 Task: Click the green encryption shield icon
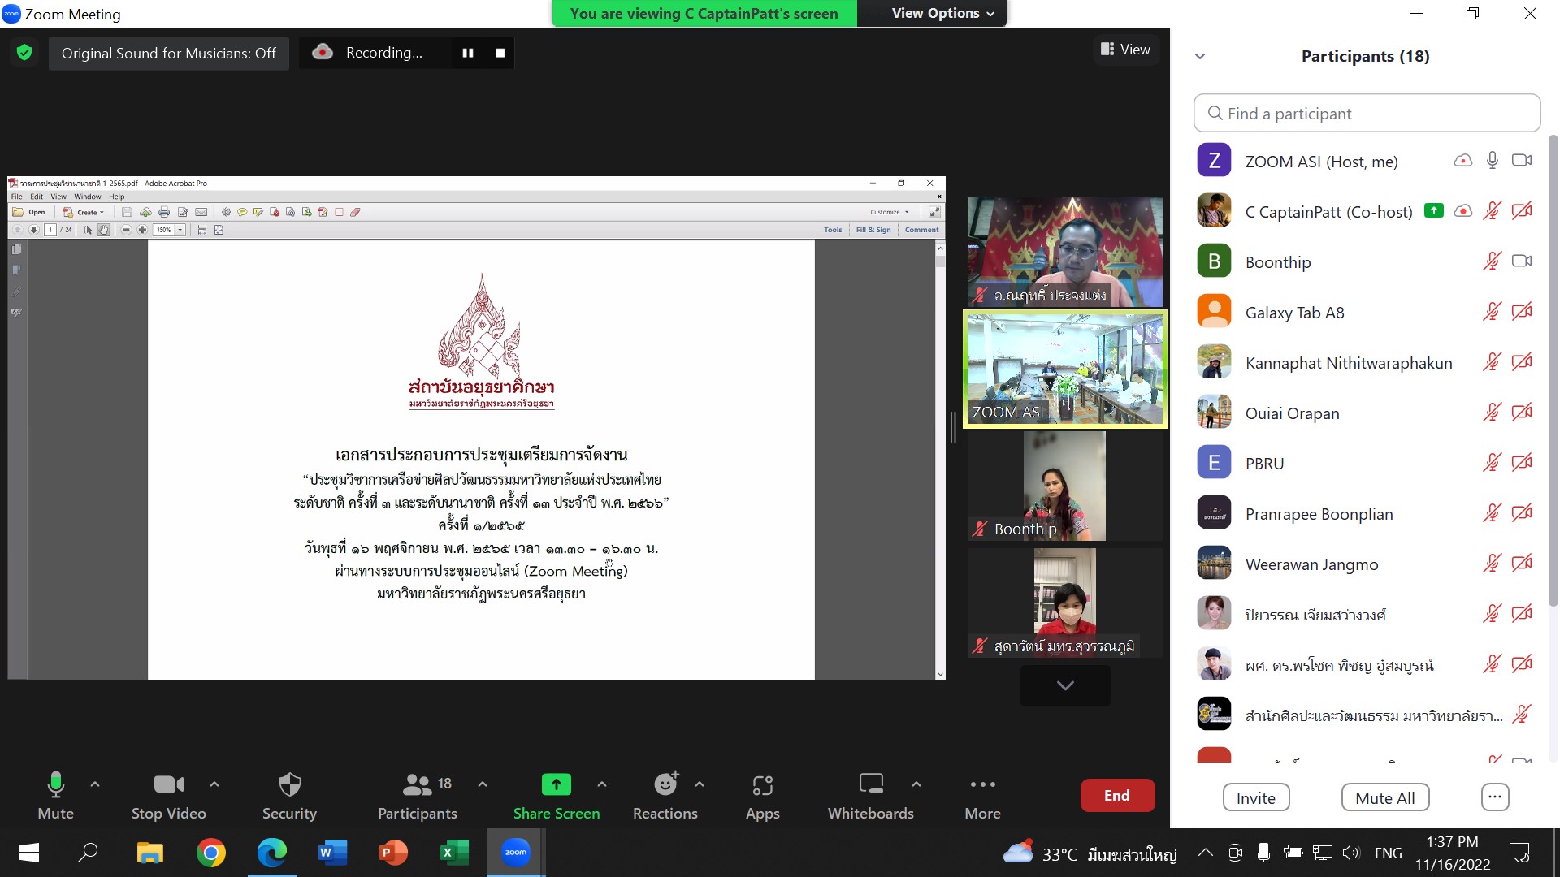tap(24, 53)
